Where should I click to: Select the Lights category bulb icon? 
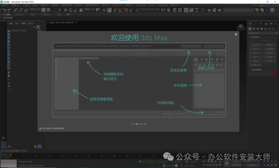point(258,29)
